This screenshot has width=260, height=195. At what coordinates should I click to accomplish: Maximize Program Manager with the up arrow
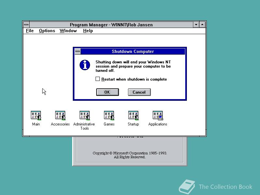202,25
